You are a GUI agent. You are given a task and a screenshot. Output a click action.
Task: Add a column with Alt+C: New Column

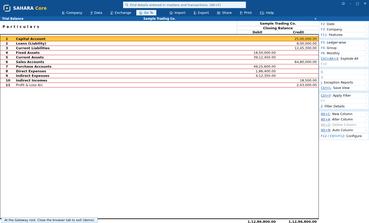[x=342, y=114]
